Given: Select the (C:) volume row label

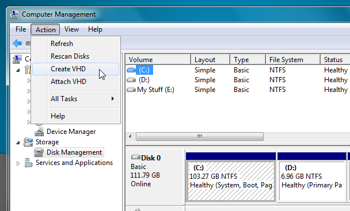Looking at the screenshot, I should click(x=144, y=70).
